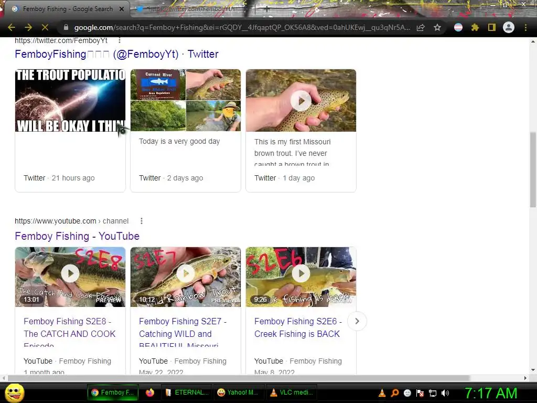537x403 pixels.
Task: Close the Femboy Fishing Google Search tab
Action: pos(122,9)
